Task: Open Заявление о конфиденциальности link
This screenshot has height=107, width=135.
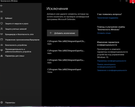Action: pyautogui.click(x=112, y=70)
